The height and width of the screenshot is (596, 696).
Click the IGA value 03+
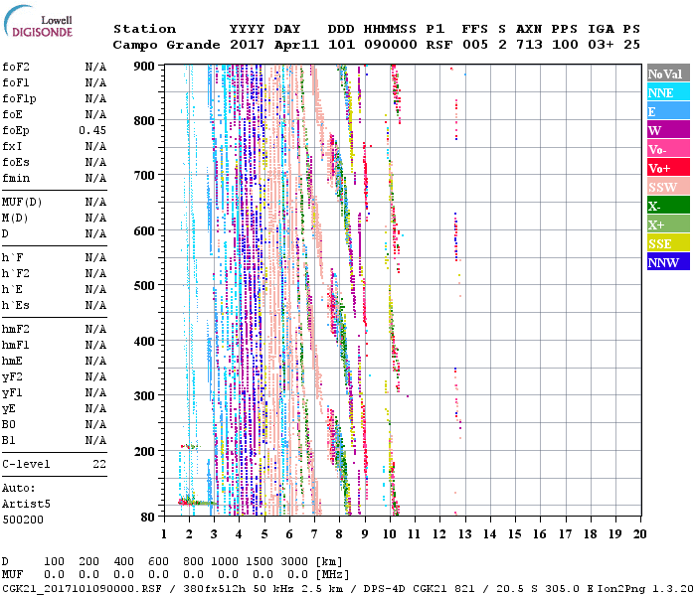click(601, 45)
